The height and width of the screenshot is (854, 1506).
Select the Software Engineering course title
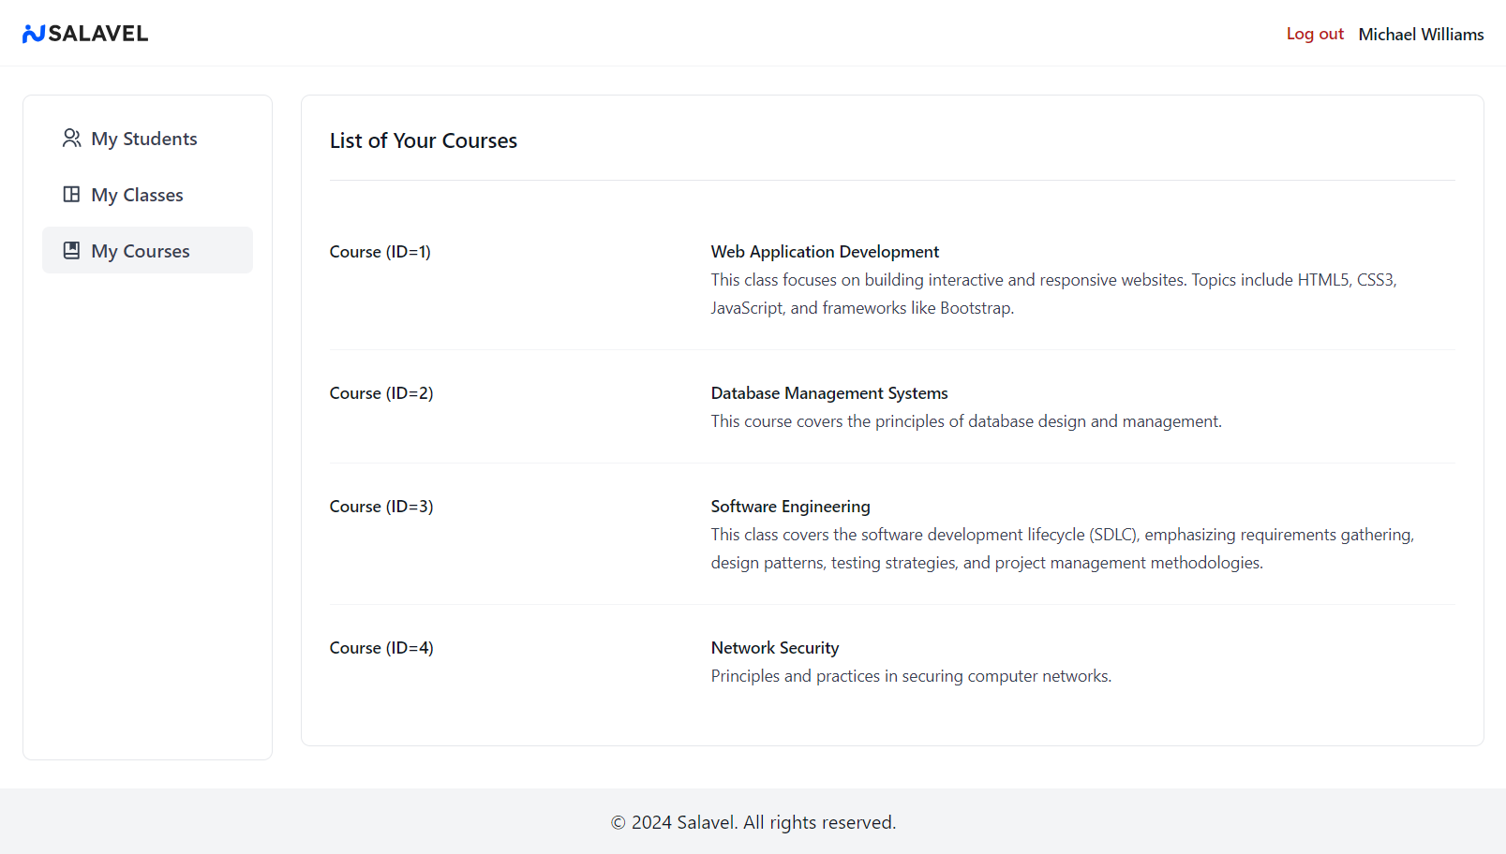pos(790,507)
